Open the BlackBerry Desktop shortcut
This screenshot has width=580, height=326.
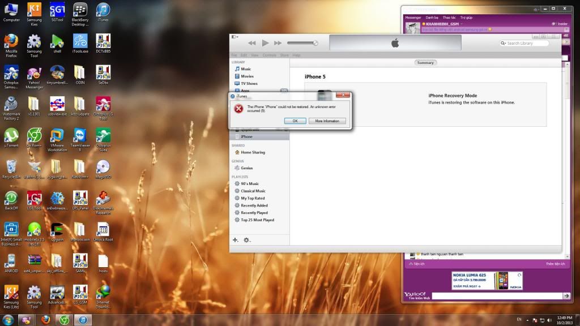(80, 14)
